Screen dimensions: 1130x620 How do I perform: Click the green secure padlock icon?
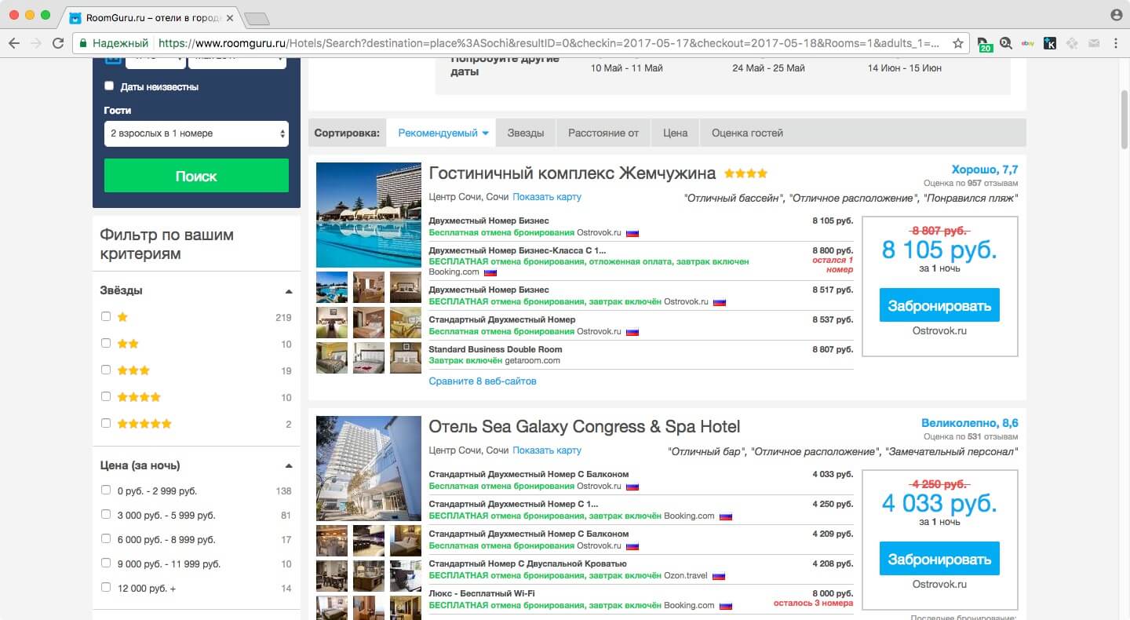pos(83,43)
